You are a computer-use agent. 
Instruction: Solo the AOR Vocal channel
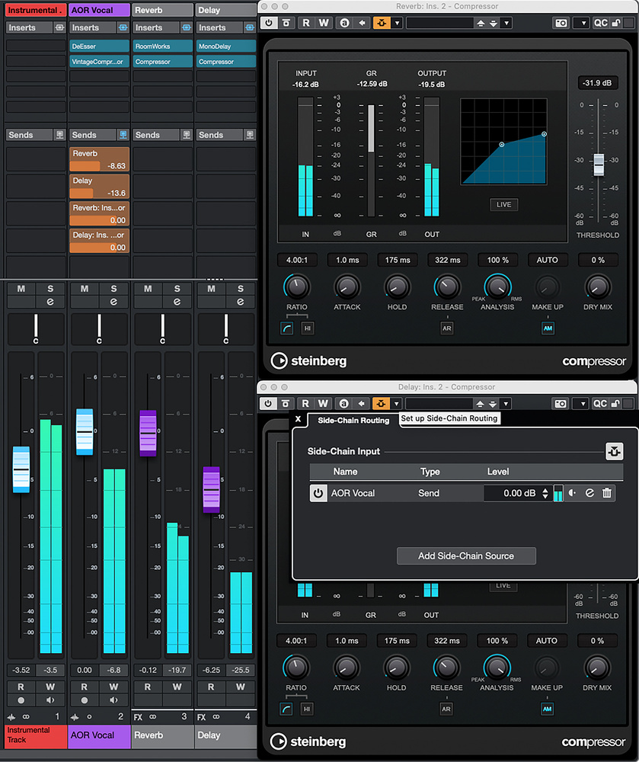(113, 289)
